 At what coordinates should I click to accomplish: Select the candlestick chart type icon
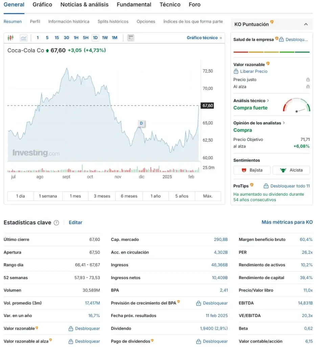click(x=10, y=38)
